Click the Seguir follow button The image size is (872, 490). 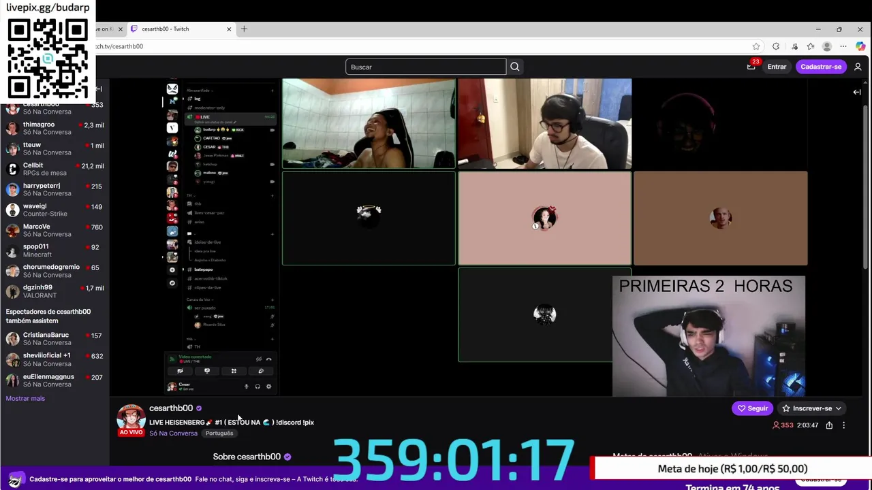pos(752,408)
